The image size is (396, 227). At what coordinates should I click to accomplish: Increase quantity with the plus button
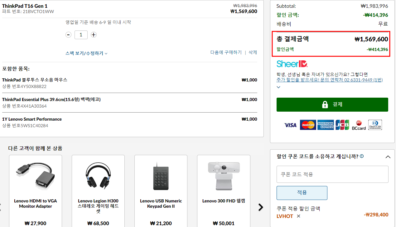coord(94,35)
